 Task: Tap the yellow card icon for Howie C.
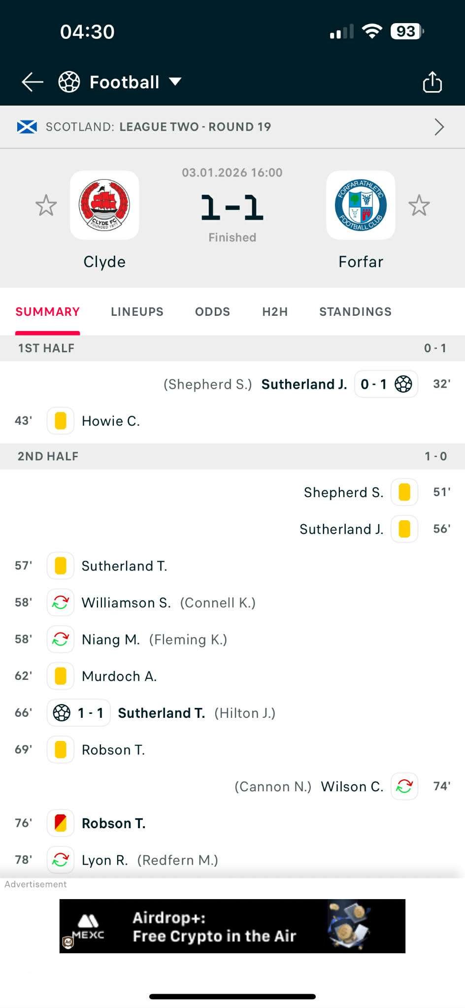[x=60, y=421]
